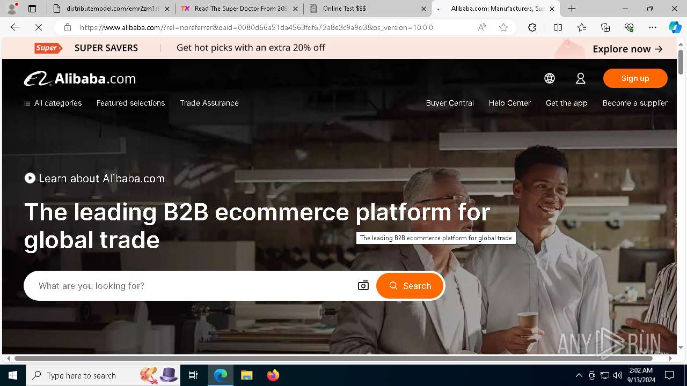Open the volume control in tray
This screenshot has width=687, height=386.
[618, 375]
